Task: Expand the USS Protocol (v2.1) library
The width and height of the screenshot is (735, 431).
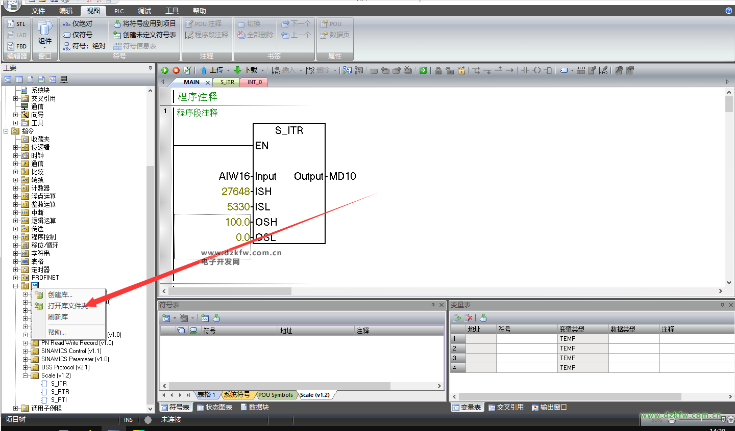Action: pos(26,367)
